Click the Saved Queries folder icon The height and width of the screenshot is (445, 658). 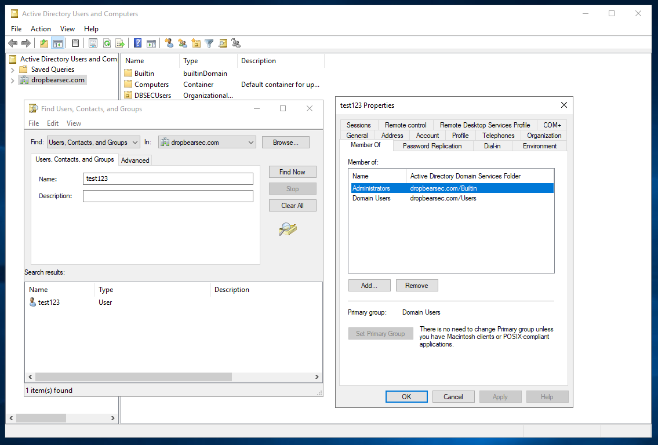tap(24, 69)
